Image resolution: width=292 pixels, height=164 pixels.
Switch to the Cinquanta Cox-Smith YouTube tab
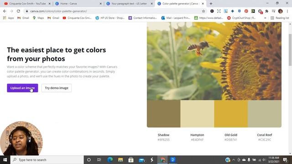tap(27, 4)
